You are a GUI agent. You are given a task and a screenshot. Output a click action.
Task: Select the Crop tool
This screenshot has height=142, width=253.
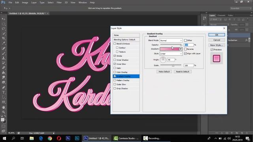tap(4, 38)
